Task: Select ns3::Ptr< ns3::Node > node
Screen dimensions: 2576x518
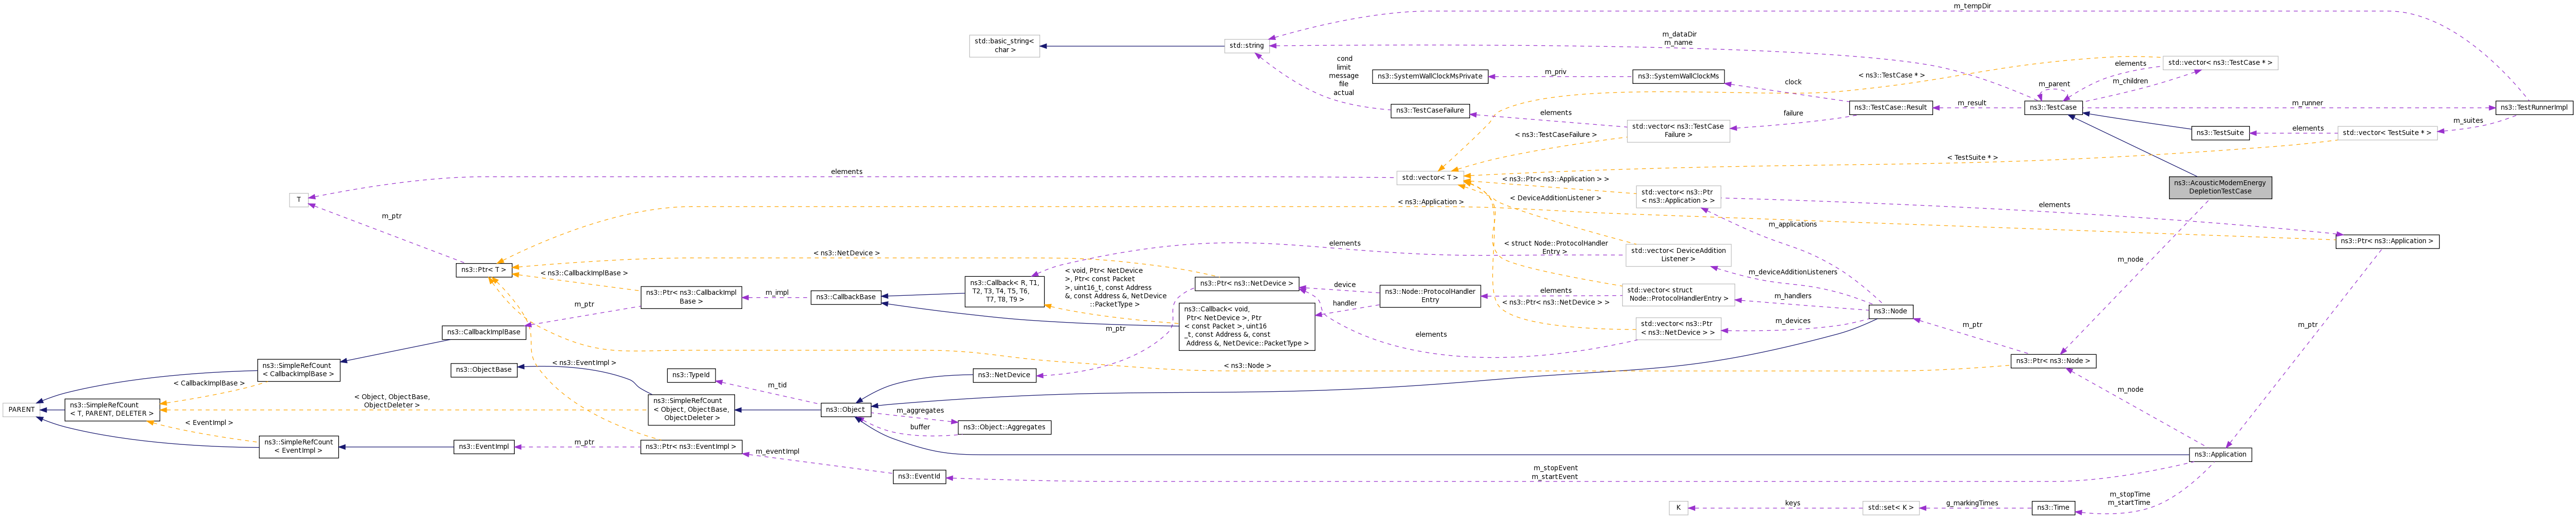Action: 2053,361
